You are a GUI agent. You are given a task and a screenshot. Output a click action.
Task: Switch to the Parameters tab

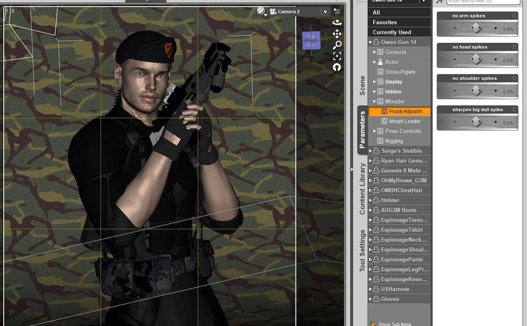[x=362, y=130]
